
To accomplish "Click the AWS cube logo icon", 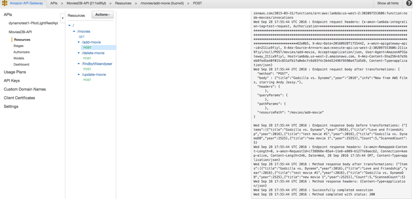I will [x=4, y=3].
